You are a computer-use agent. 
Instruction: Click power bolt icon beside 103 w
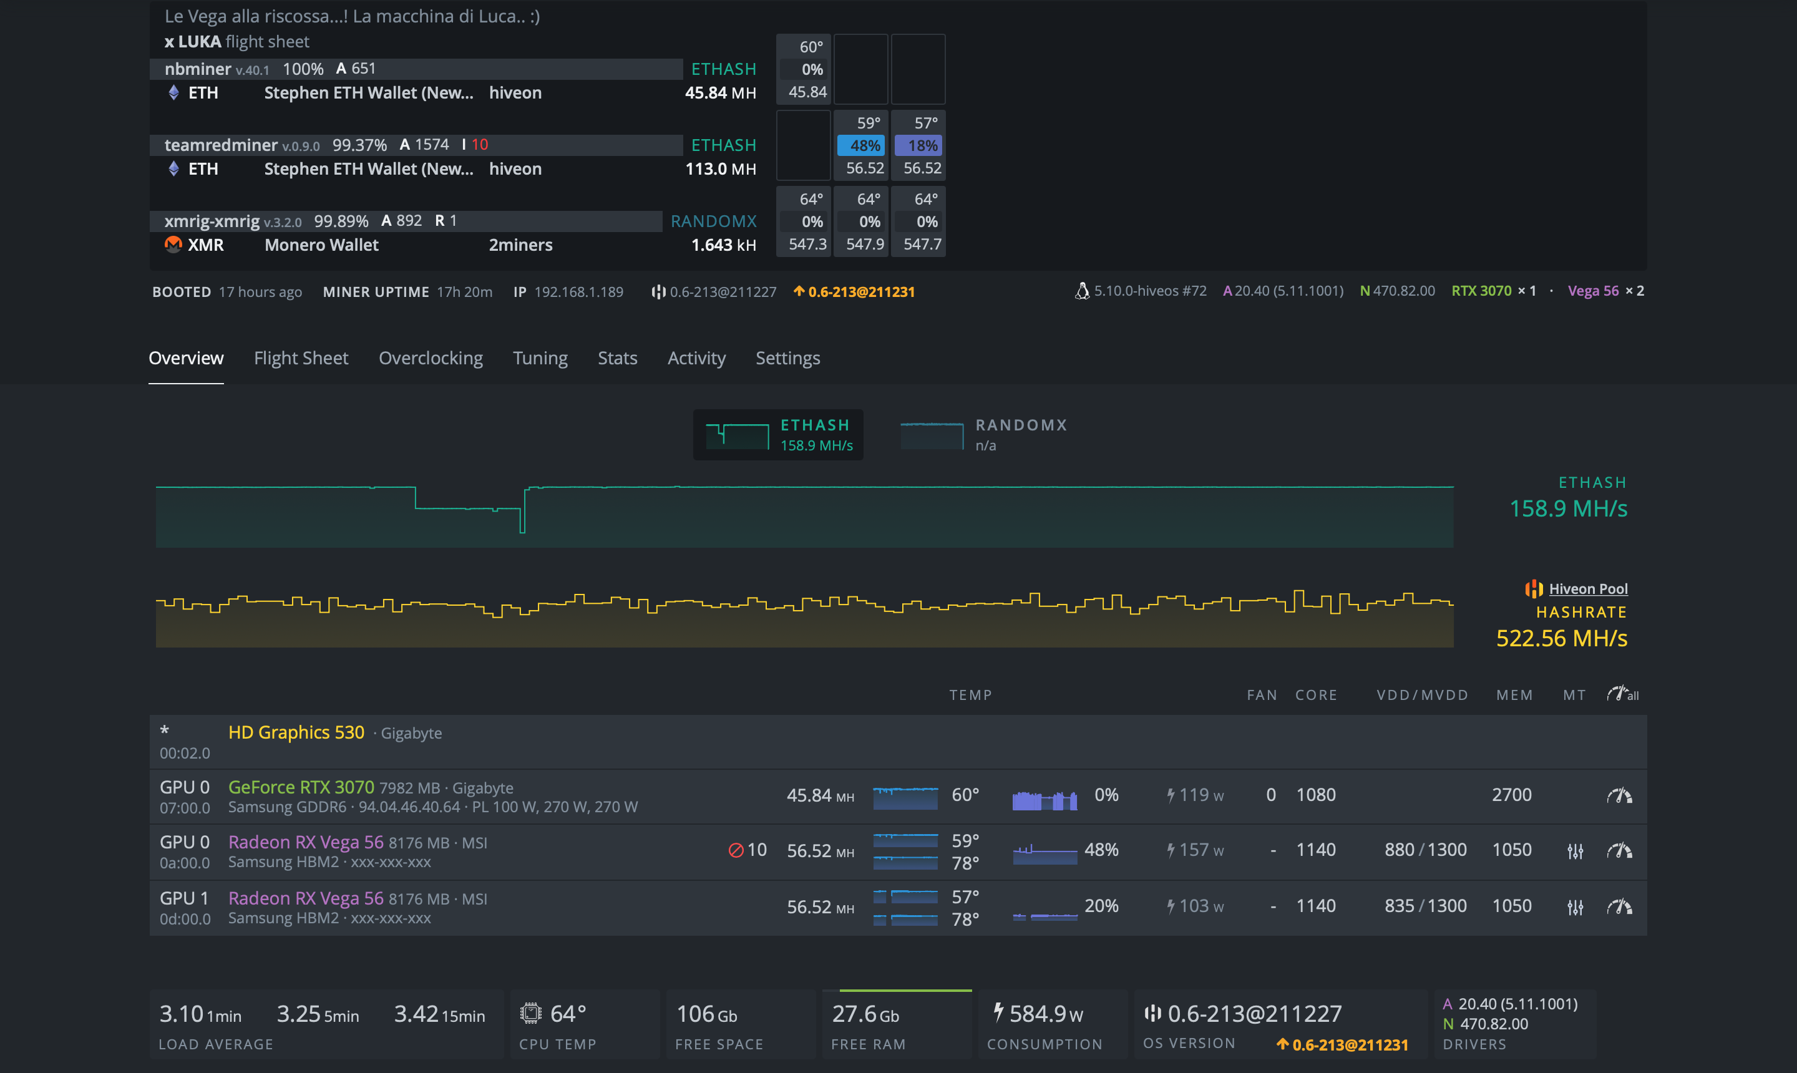point(1171,906)
